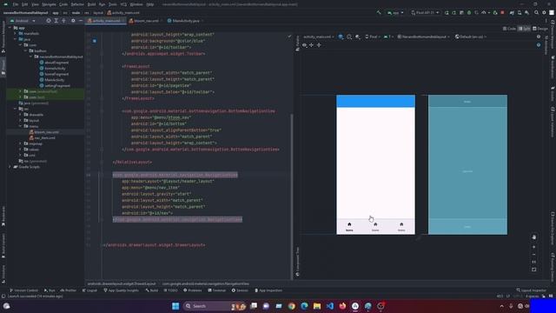Viewport: 556px width, 313px height.
Task: Click the red Stop app icon
Action: (502, 13)
